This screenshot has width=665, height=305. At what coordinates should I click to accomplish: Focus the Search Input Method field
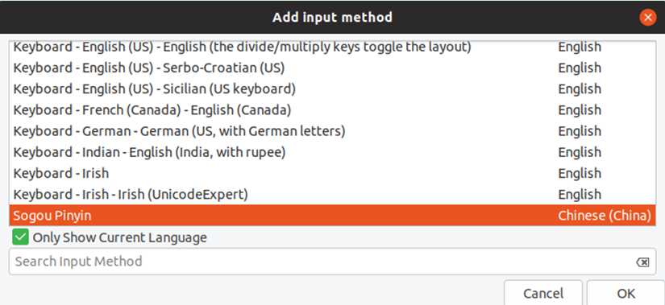pos(332,262)
